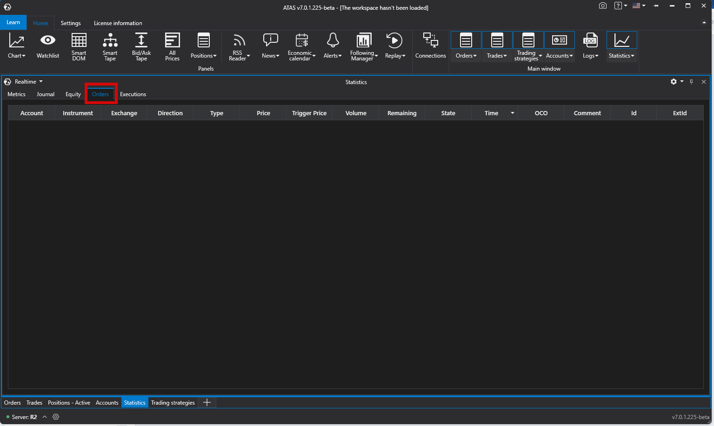
Task: Open the Trades bottom window tab
Action: pos(34,403)
